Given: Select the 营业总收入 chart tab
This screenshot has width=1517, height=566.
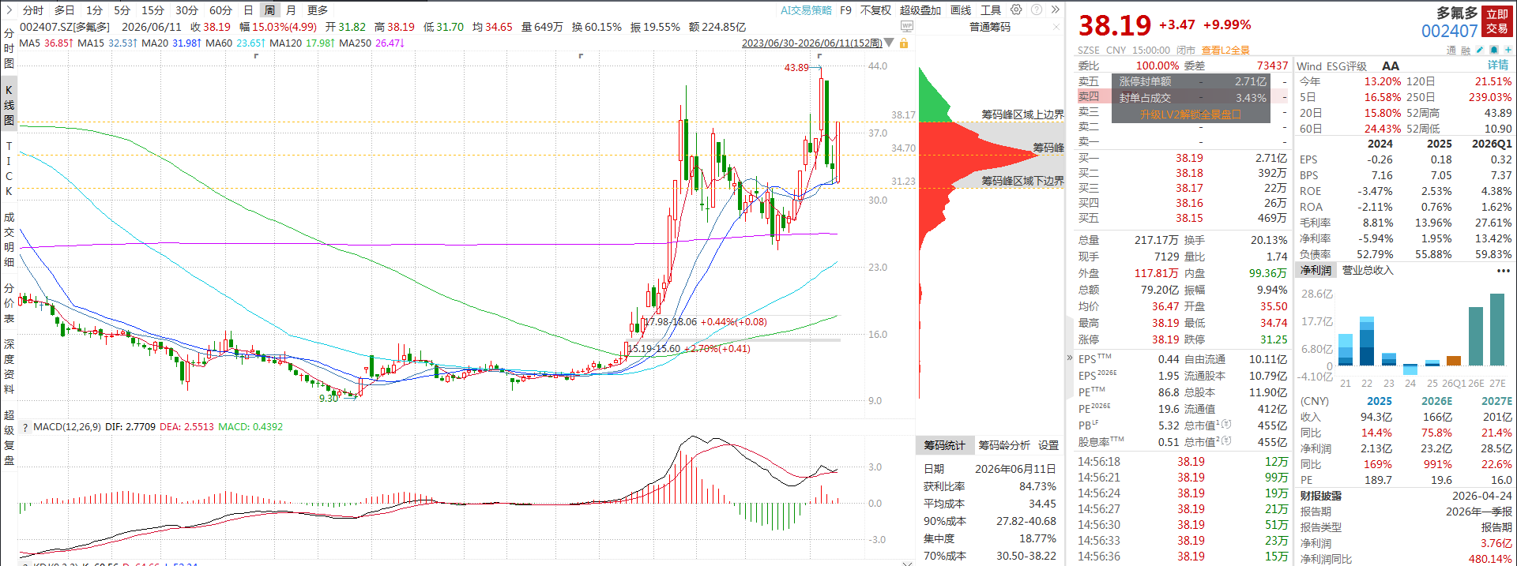Looking at the screenshot, I should (1368, 271).
